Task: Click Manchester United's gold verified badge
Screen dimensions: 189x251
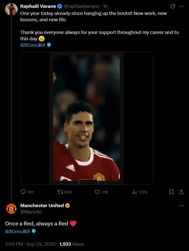Action: [x=68, y=206]
